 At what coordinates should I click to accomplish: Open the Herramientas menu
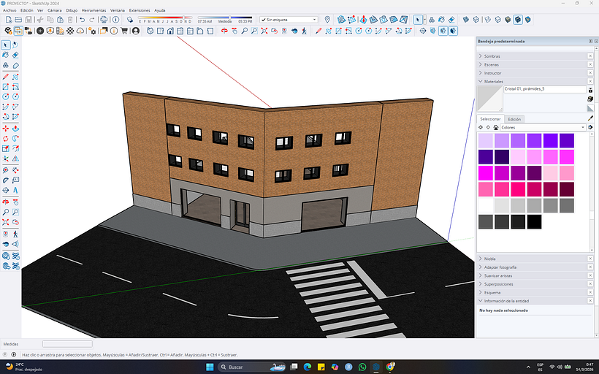tap(94, 10)
